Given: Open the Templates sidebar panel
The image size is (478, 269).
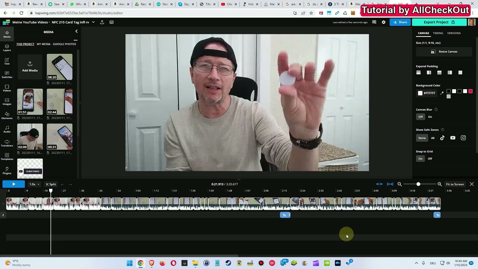Looking at the screenshot, I should (7, 157).
